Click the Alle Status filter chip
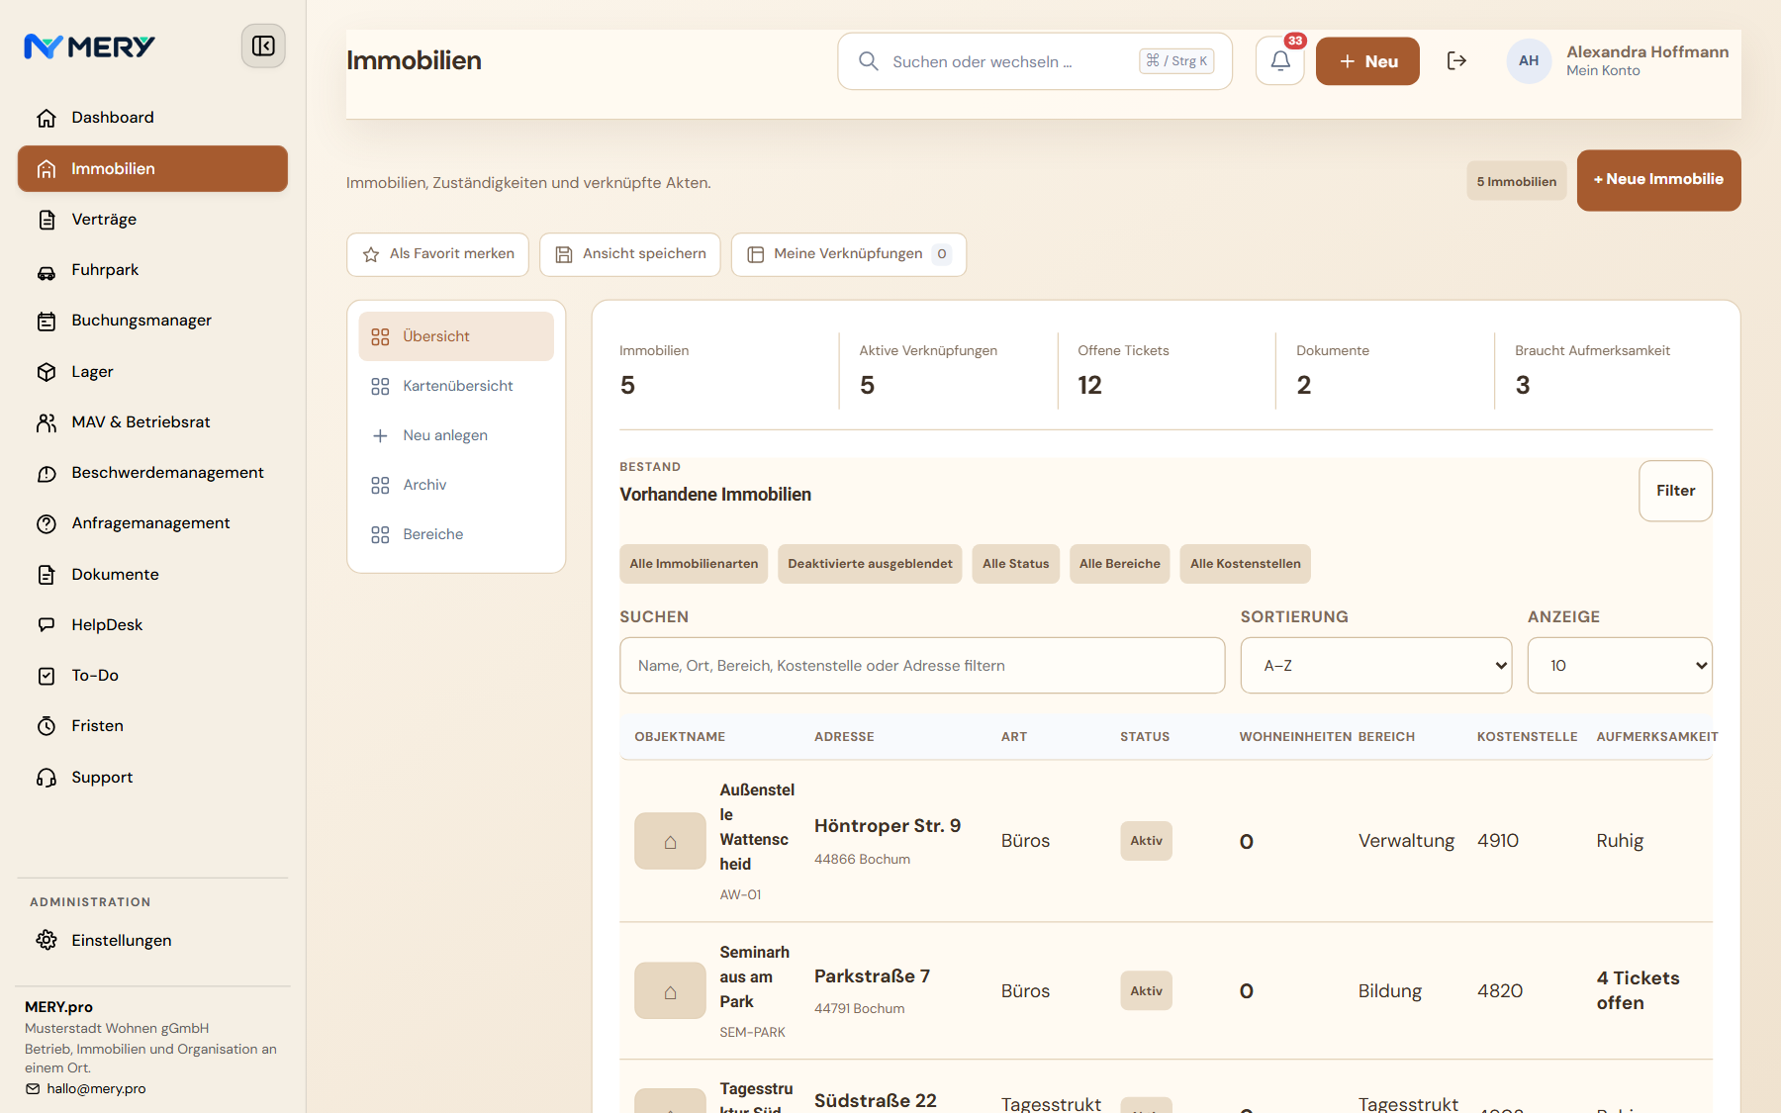The image size is (1781, 1113). tap(1015, 564)
